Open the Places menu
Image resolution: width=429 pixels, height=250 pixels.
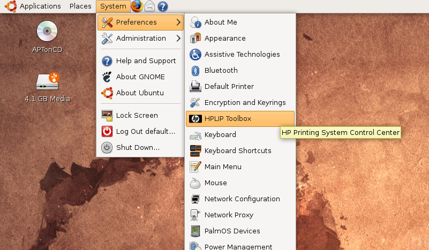pyautogui.click(x=80, y=6)
